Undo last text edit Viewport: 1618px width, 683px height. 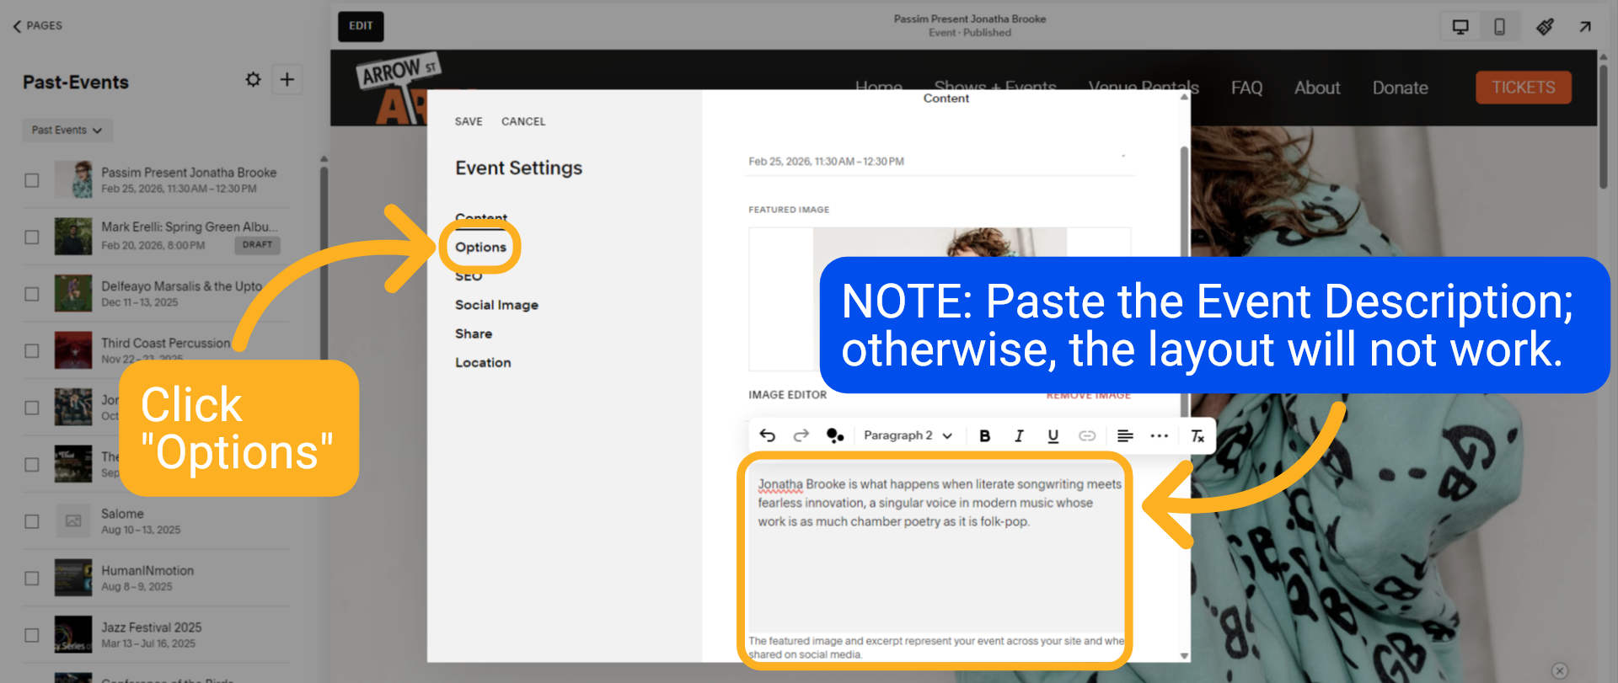coord(767,435)
